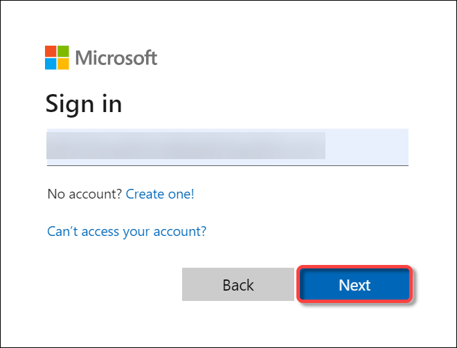Image resolution: width=457 pixels, height=348 pixels.
Task: Click the yellow square in Microsoft logo
Action: pos(63,64)
